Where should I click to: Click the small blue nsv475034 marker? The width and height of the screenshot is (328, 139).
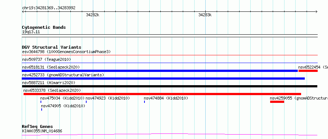click(x=41, y=102)
